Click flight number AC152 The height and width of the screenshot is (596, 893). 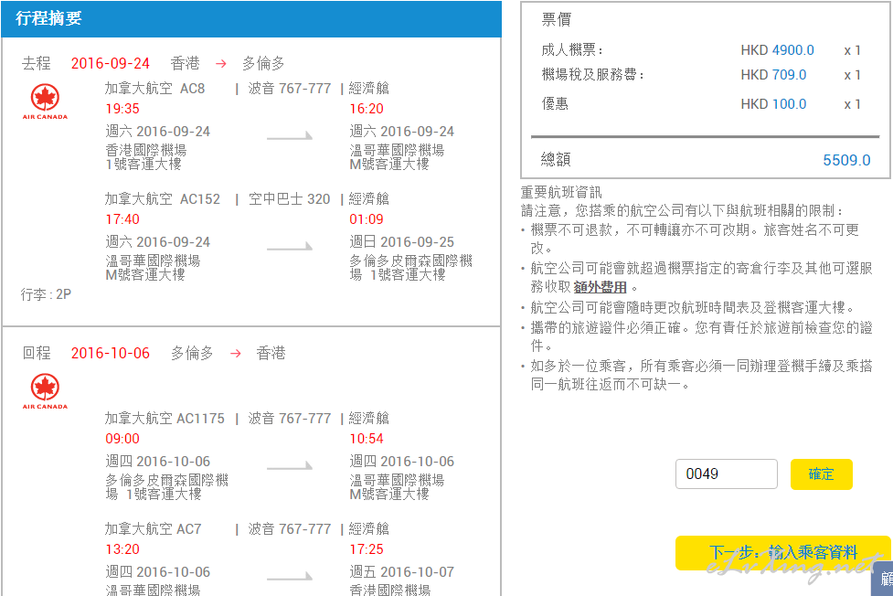pyautogui.click(x=200, y=199)
